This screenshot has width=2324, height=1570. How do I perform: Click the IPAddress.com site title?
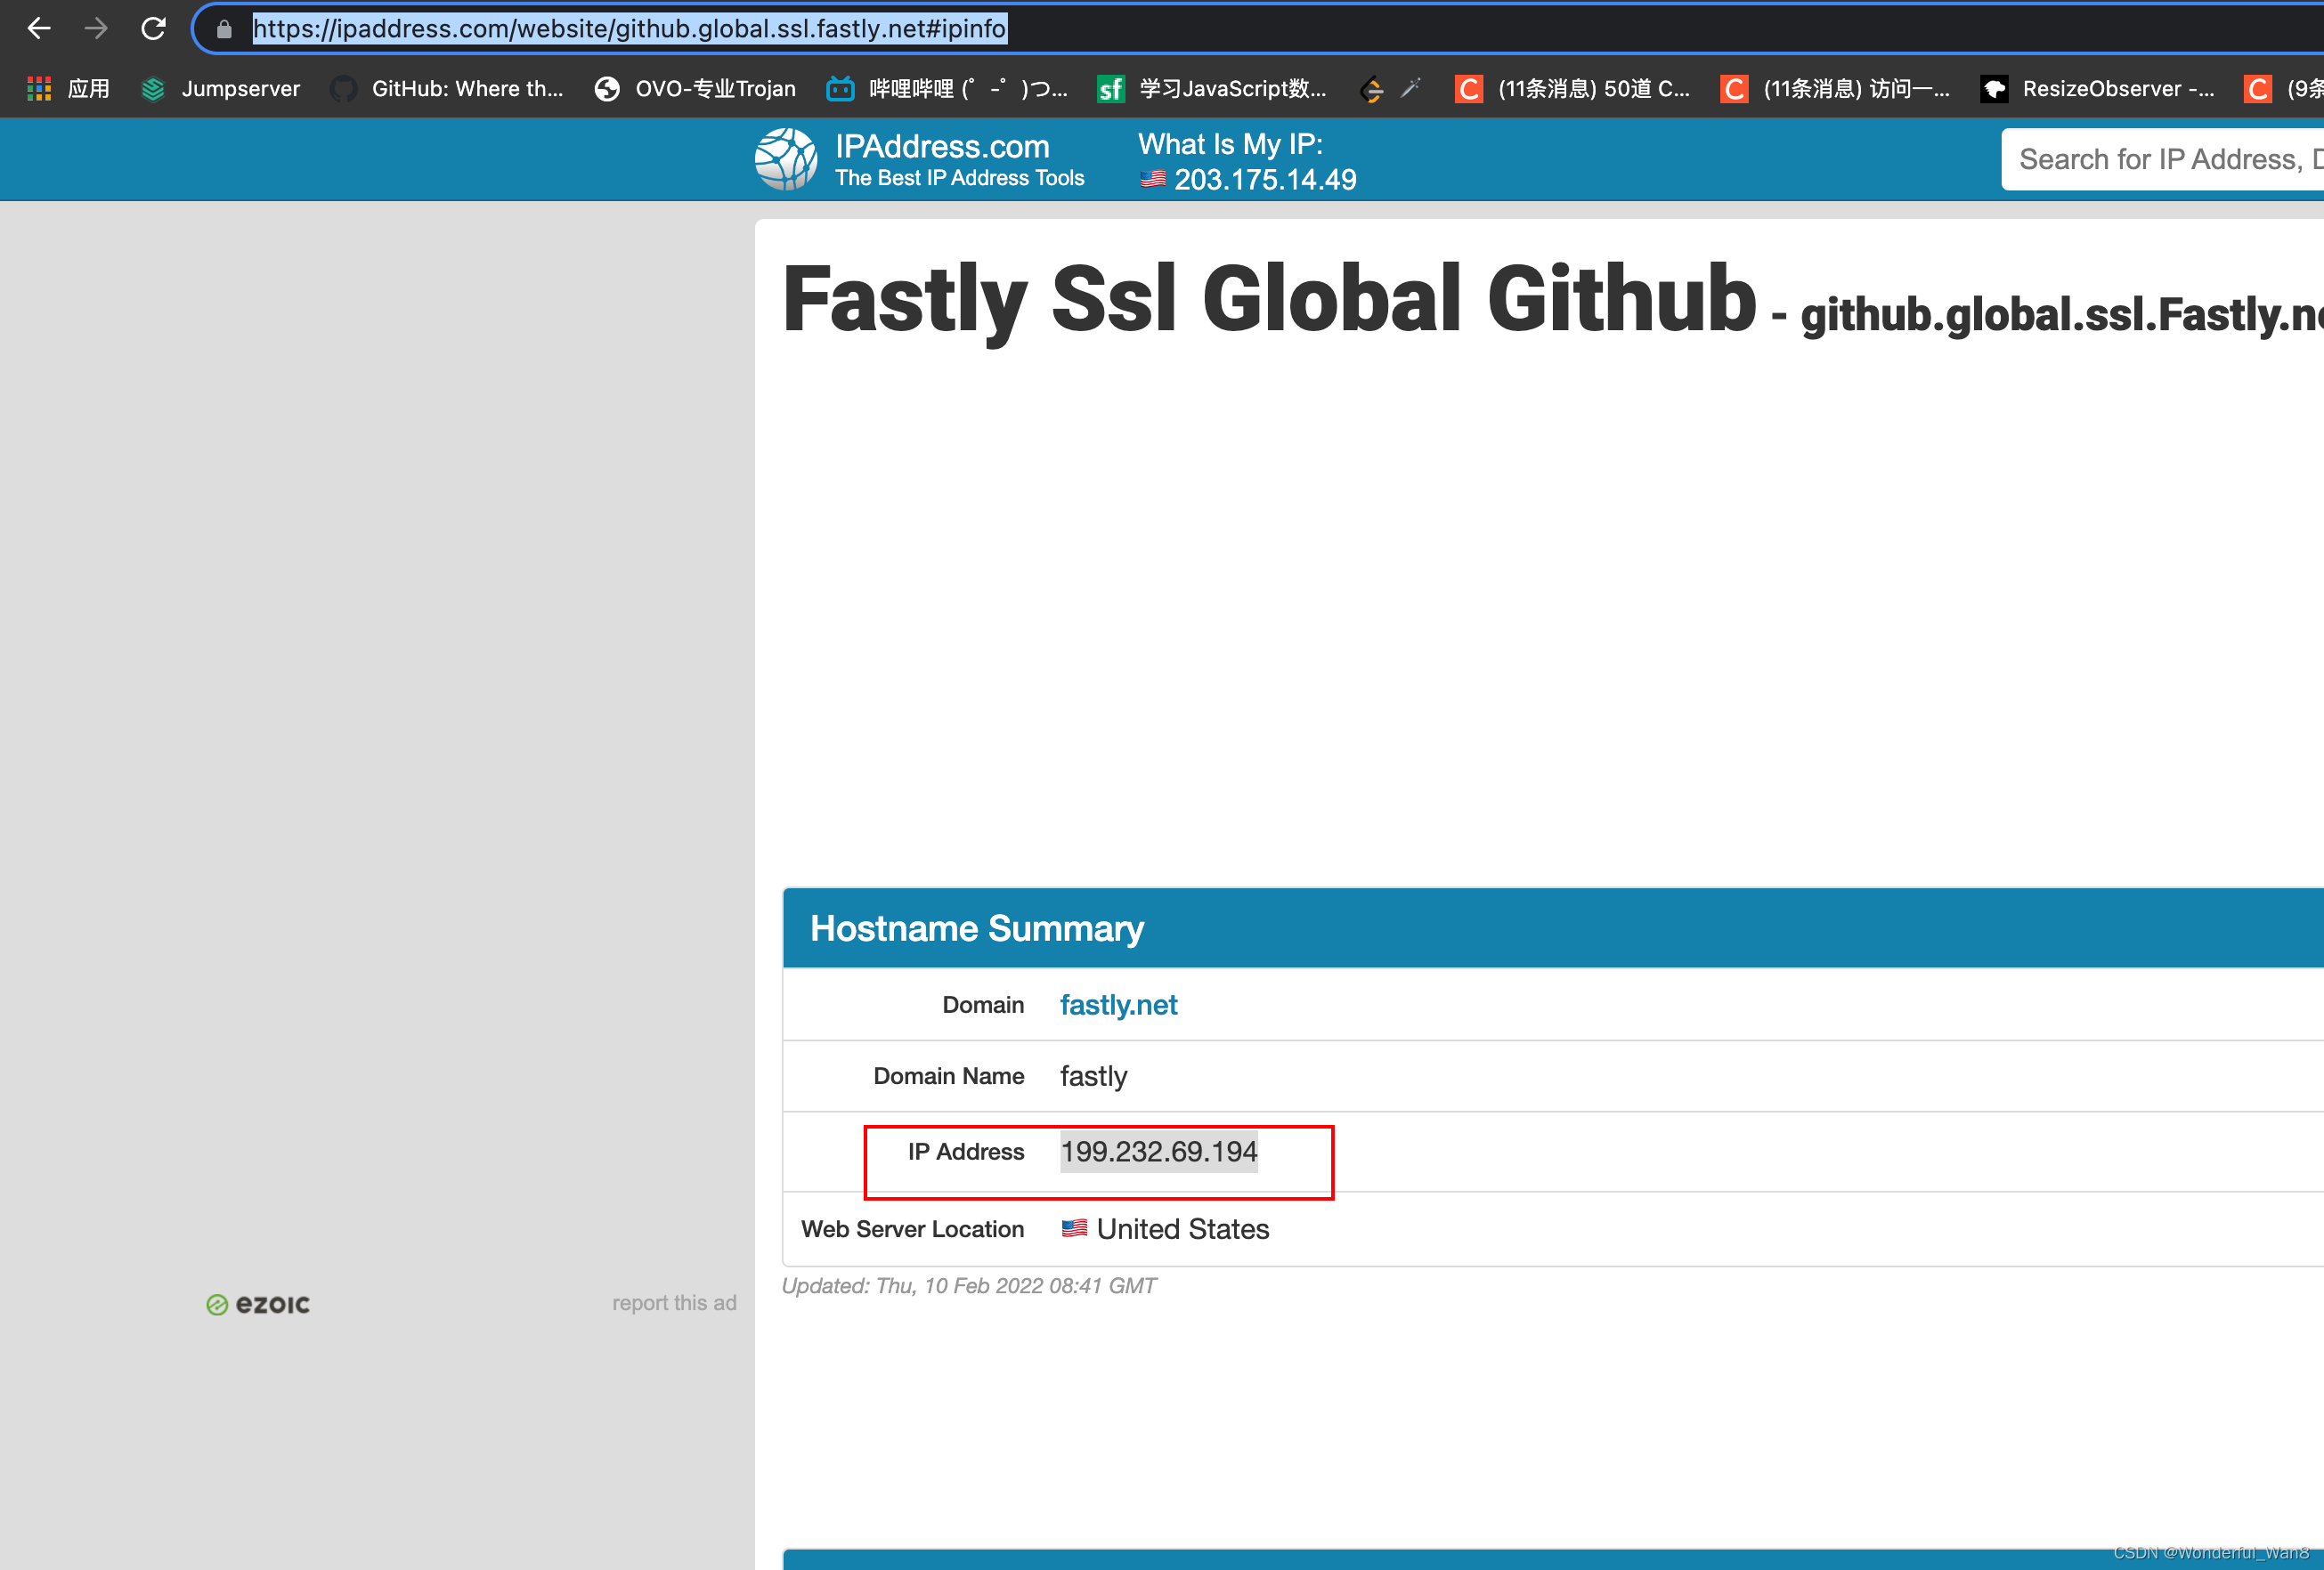click(942, 147)
